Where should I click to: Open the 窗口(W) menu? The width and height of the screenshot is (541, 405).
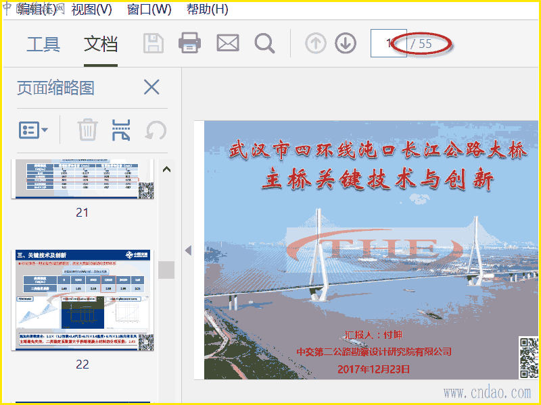click(x=149, y=9)
